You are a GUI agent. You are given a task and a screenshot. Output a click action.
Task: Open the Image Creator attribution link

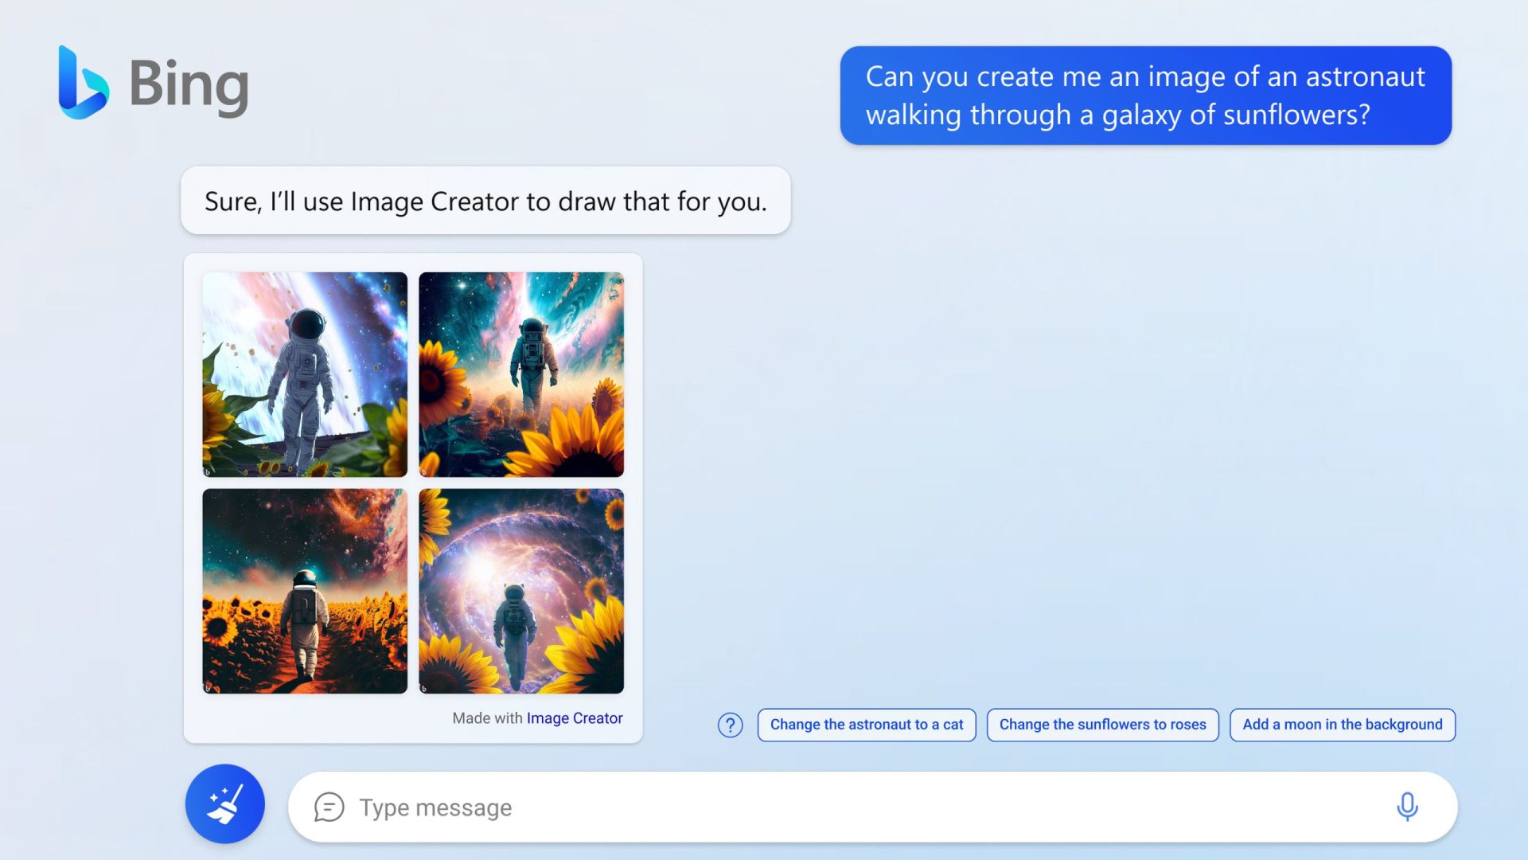[x=574, y=718]
